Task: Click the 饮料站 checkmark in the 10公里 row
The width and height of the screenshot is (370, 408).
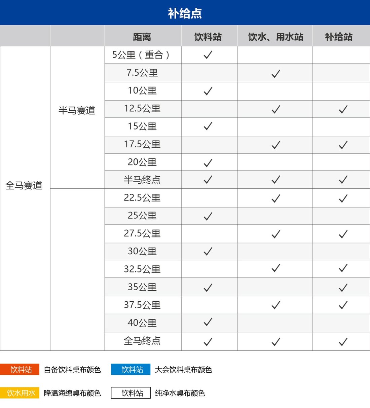Action: [x=208, y=91]
